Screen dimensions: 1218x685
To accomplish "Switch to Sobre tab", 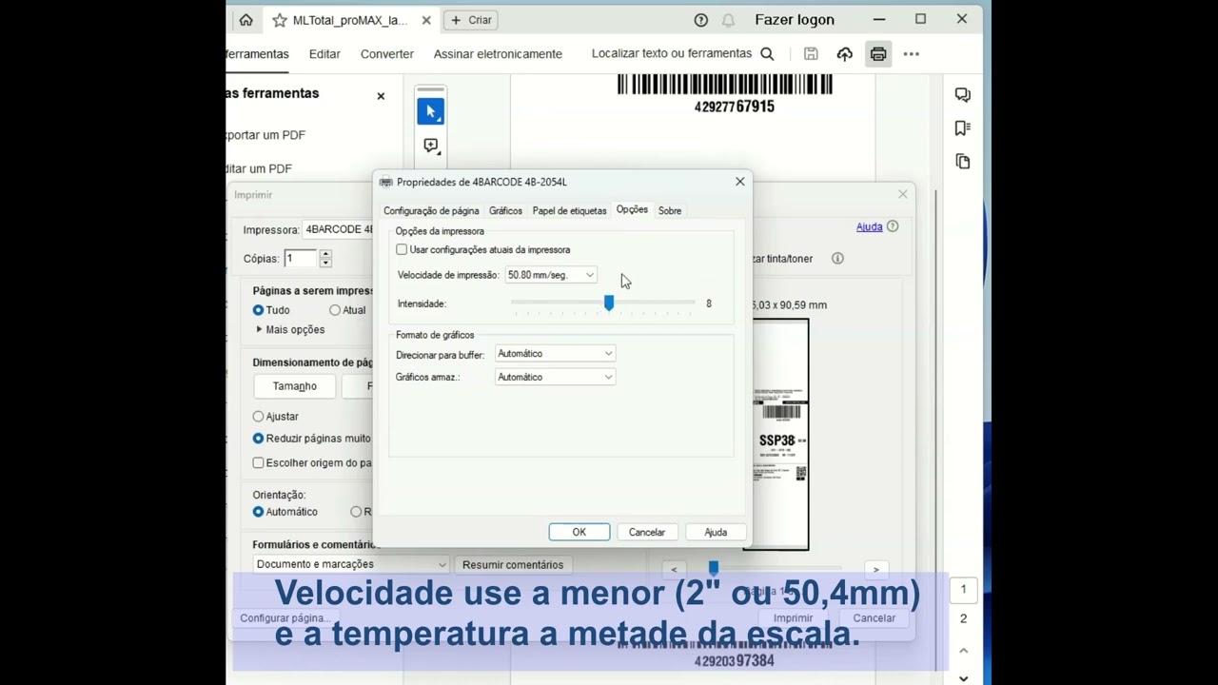I will [x=670, y=211].
